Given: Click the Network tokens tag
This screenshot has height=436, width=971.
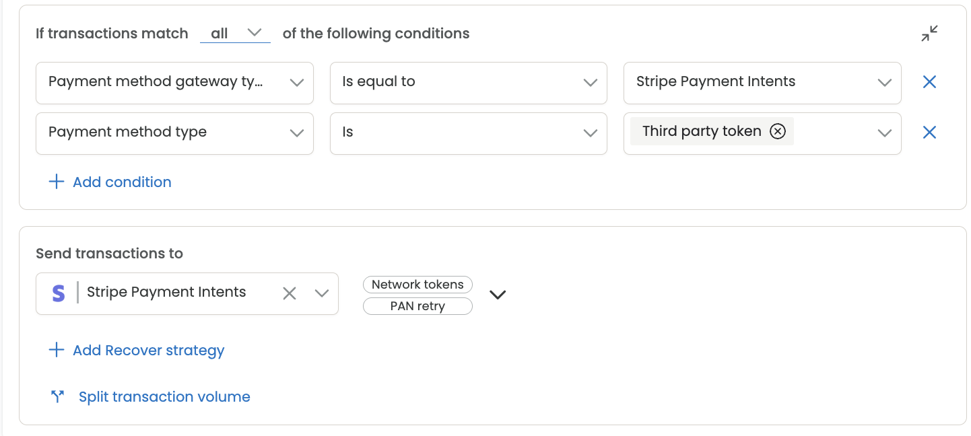Looking at the screenshot, I should [417, 285].
